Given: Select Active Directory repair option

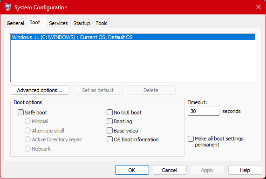Looking at the screenshot, I should (x=27, y=139).
